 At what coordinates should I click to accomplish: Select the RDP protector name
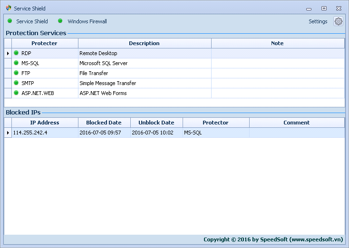(x=26, y=53)
